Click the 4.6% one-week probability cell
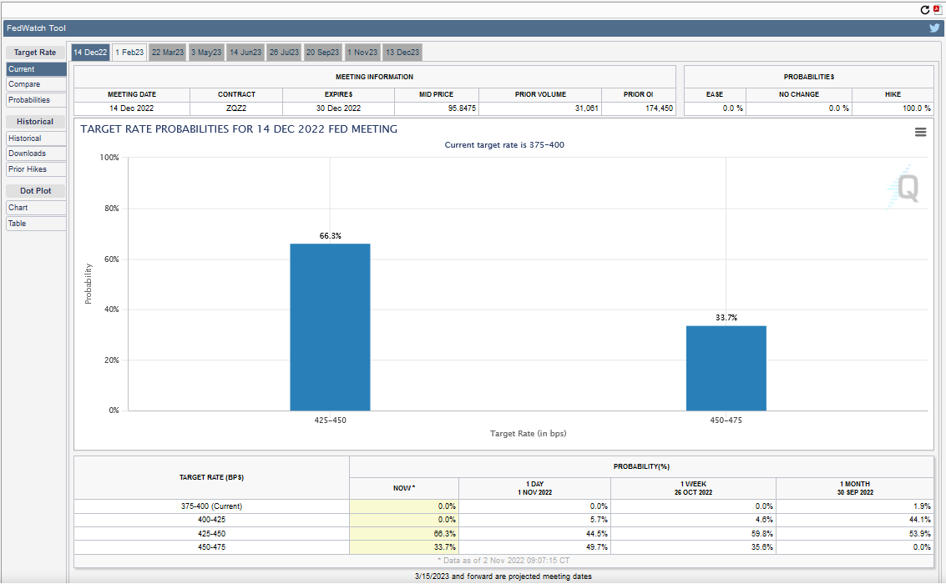Viewport: 946px width, 584px height. tap(693, 520)
